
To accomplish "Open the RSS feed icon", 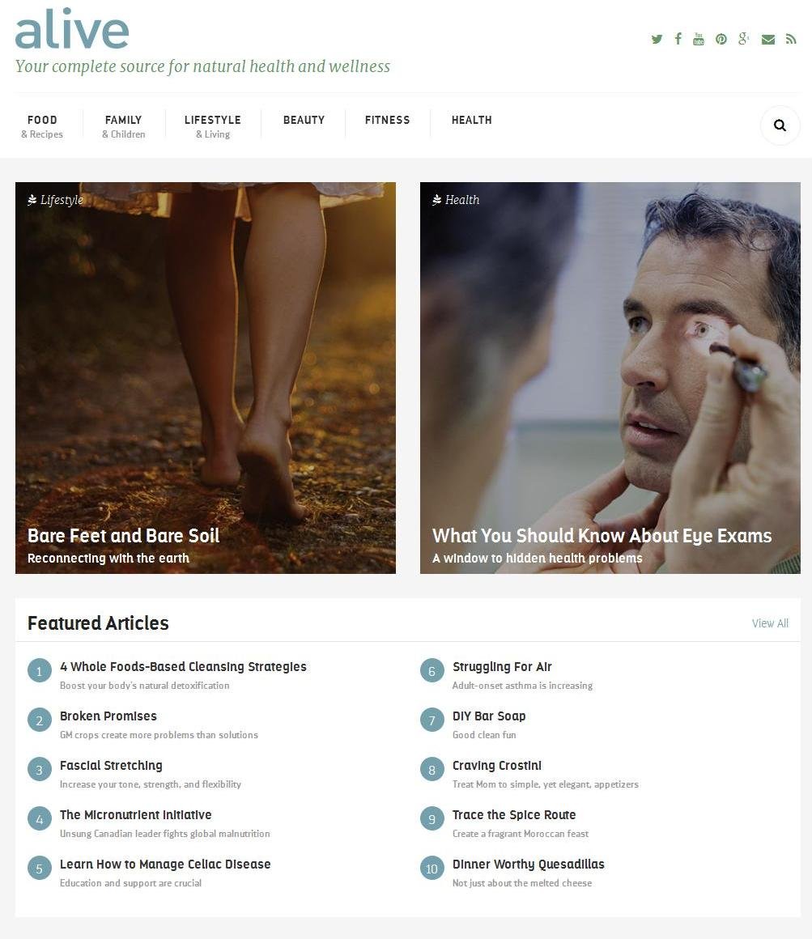I will tap(791, 40).
